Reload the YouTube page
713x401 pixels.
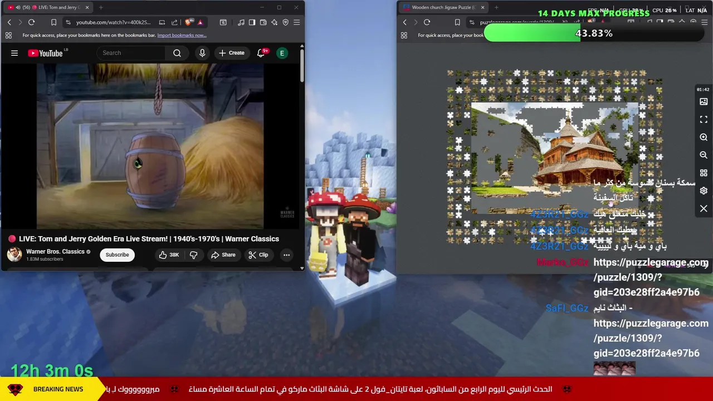coord(32,22)
